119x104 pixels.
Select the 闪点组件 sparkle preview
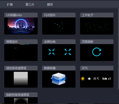coord(59,26)
